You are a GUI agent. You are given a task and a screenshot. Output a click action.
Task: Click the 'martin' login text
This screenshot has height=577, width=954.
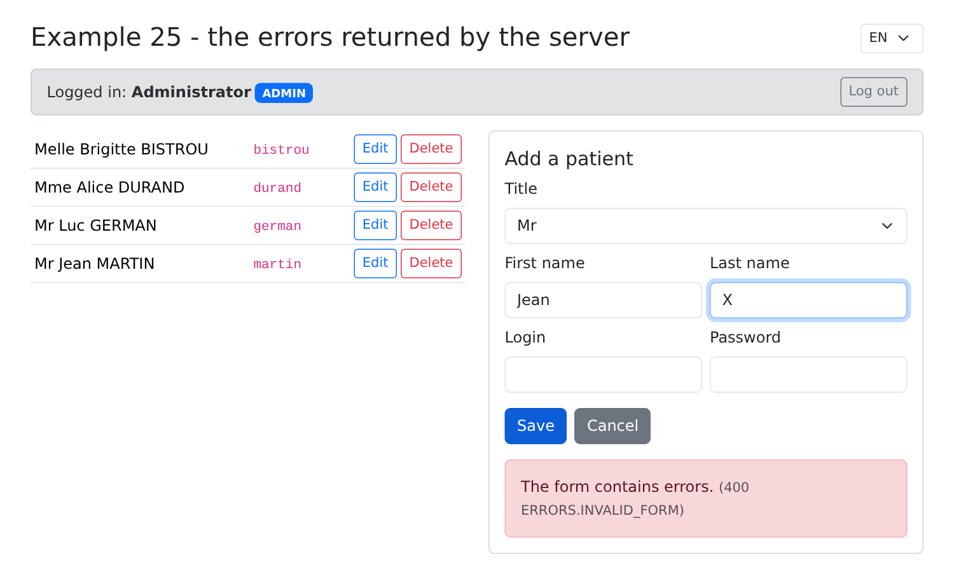277,264
